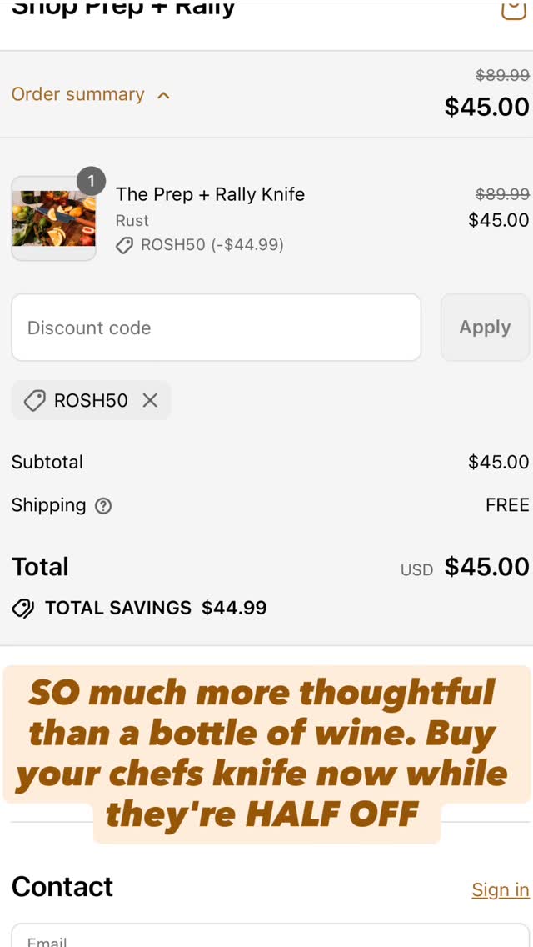Viewport: 533px width, 947px height.
Task: Click the Prep + Rally Knife title
Action: [x=210, y=194]
